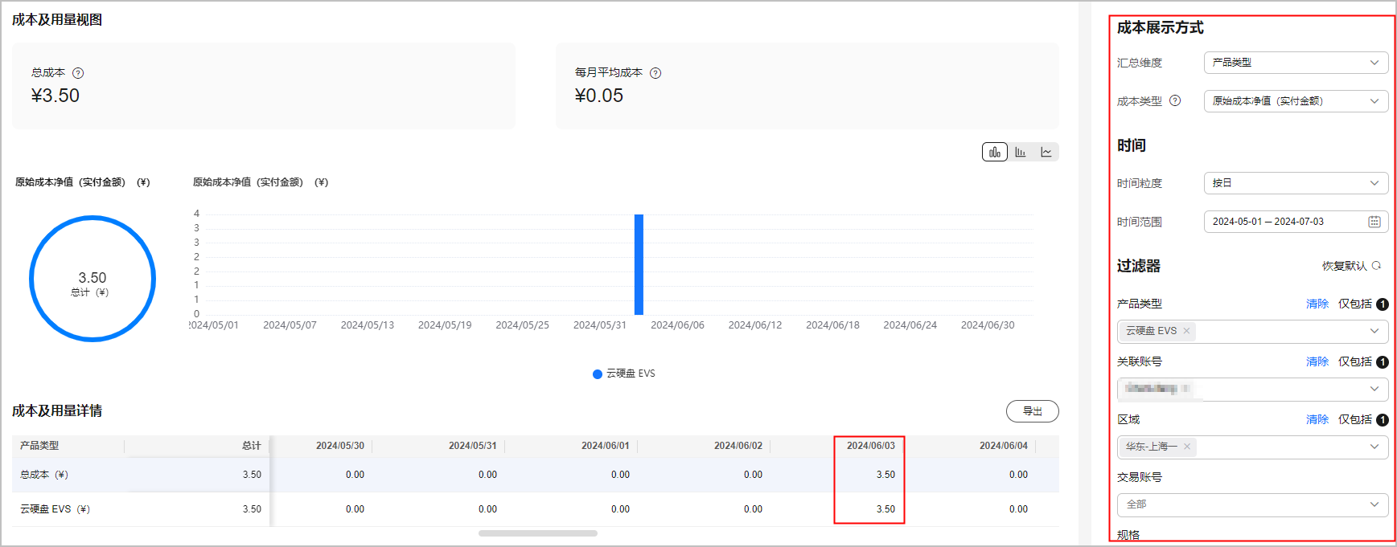The image size is (1397, 547).
Task: Click 产品类型 column header in table
Action: (39, 446)
